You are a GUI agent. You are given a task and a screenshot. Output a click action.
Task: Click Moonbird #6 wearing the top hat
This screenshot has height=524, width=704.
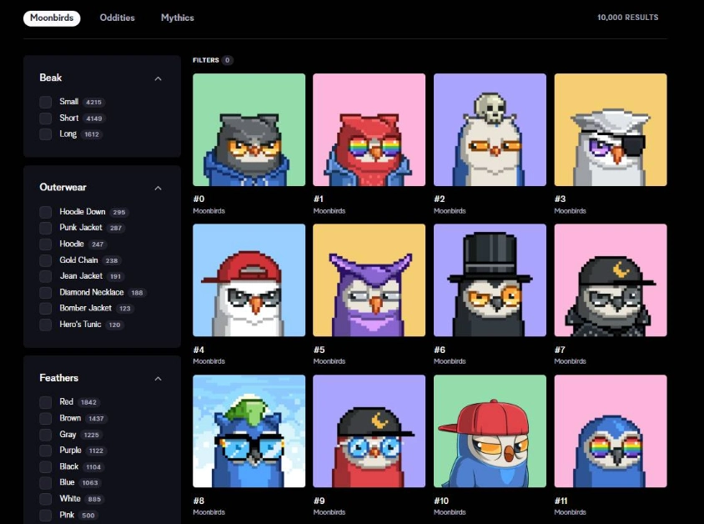490,280
